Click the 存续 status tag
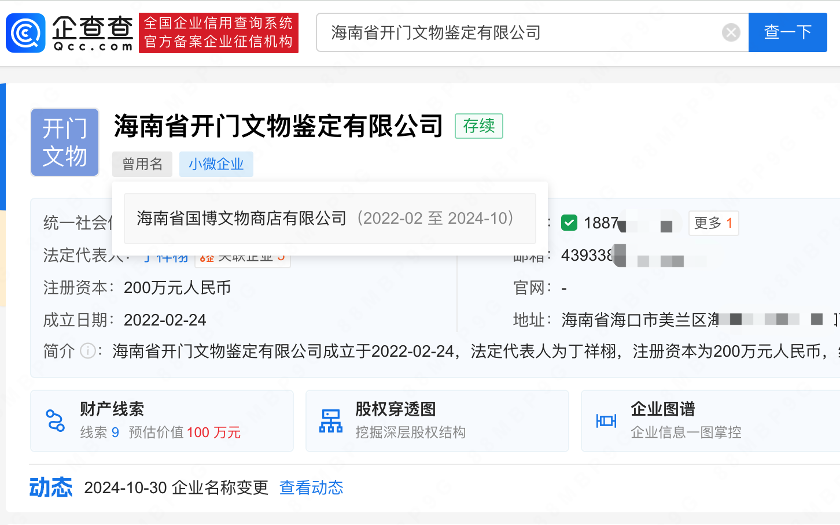 click(479, 126)
